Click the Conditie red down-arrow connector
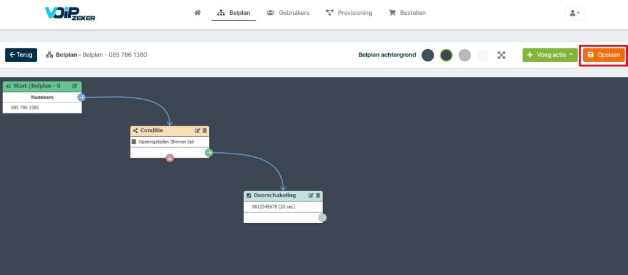Image resolution: width=628 pixels, height=275 pixels. 170,158
